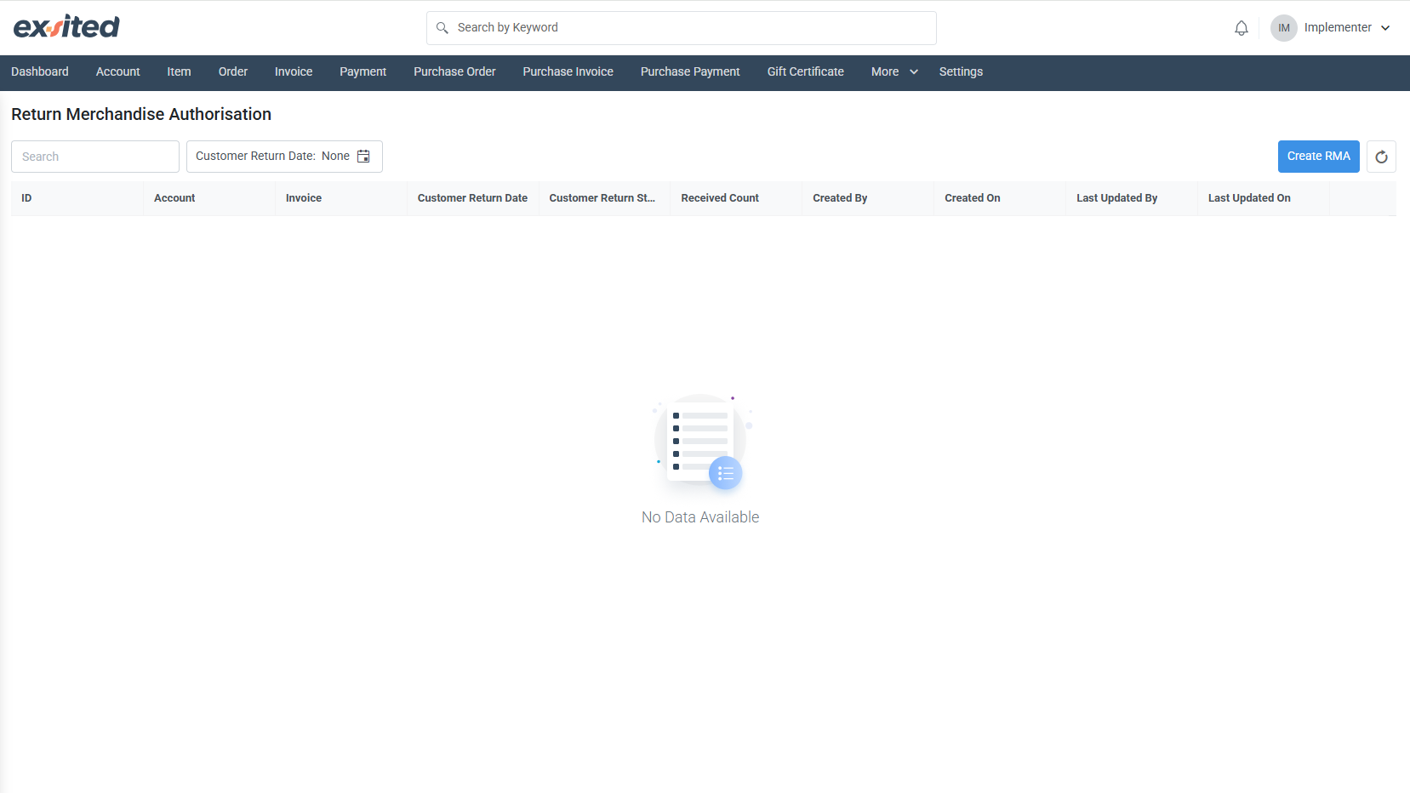Image resolution: width=1410 pixels, height=793 pixels.
Task: Open the Account menu item
Action: point(117,72)
